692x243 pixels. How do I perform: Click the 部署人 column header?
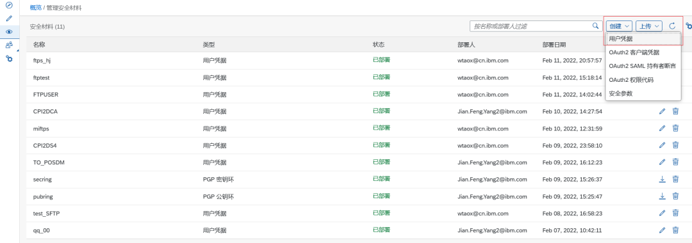[x=466, y=45]
